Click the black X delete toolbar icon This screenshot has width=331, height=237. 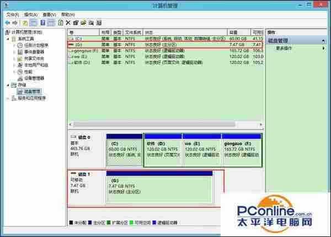coord(68,23)
